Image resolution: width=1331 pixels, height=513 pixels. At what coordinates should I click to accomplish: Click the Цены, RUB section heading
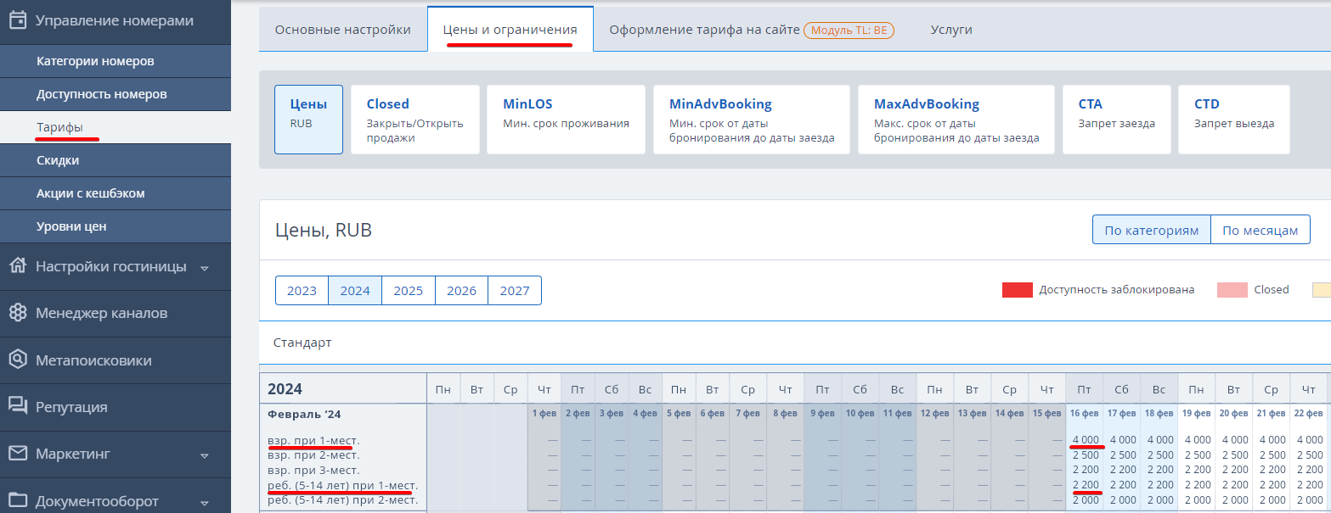[x=324, y=231]
